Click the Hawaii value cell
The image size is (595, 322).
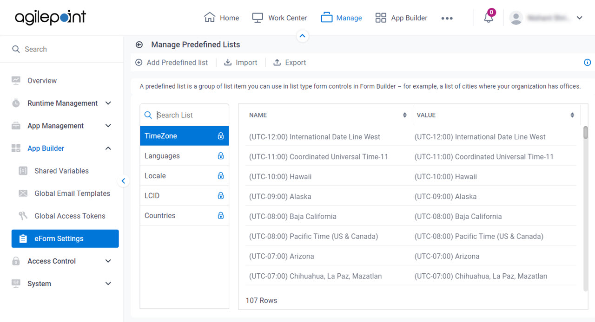click(x=446, y=177)
